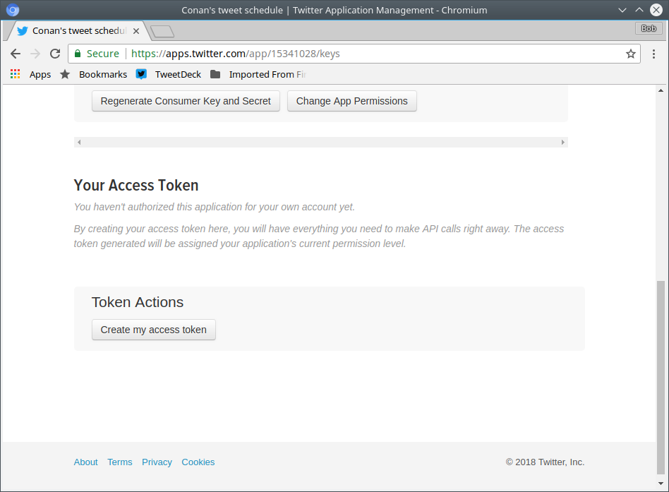Maximize the Chromium window

tap(639, 10)
